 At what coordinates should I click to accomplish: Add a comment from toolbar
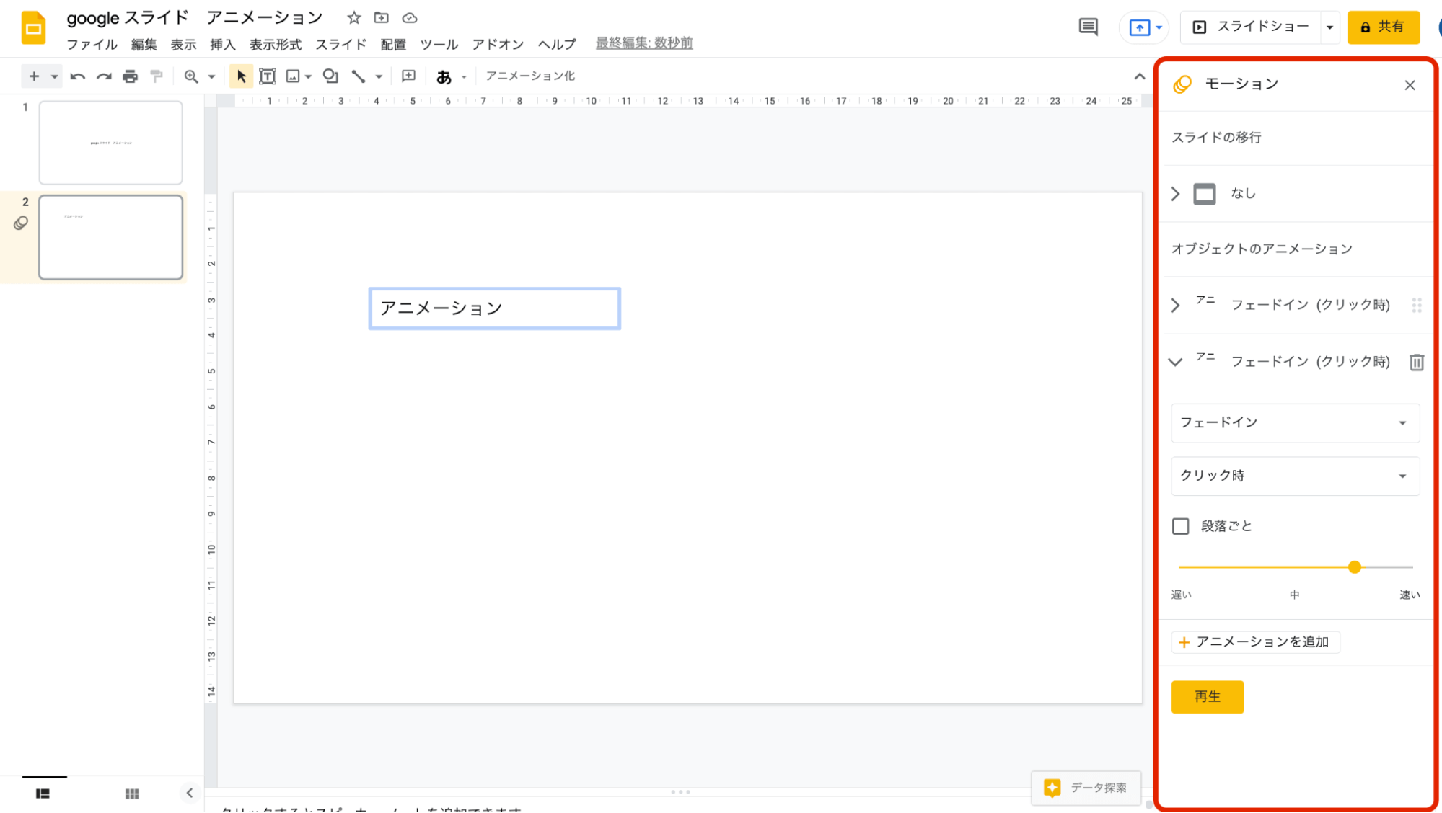(x=408, y=76)
